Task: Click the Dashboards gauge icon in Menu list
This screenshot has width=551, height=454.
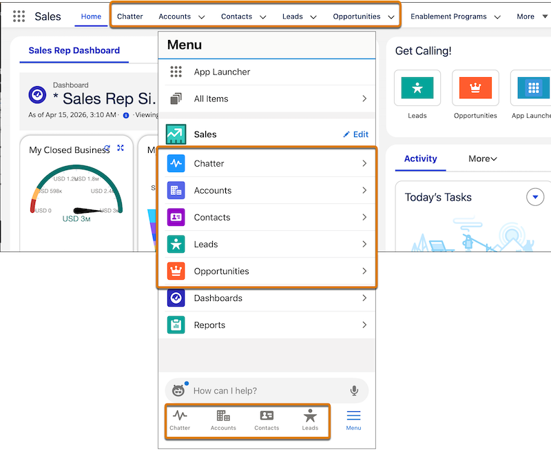Action: point(176,298)
